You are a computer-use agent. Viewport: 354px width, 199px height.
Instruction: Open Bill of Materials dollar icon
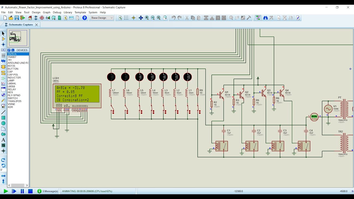(66, 18)
